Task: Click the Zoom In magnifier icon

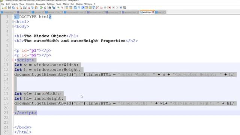Action: (x=58, y=7)
